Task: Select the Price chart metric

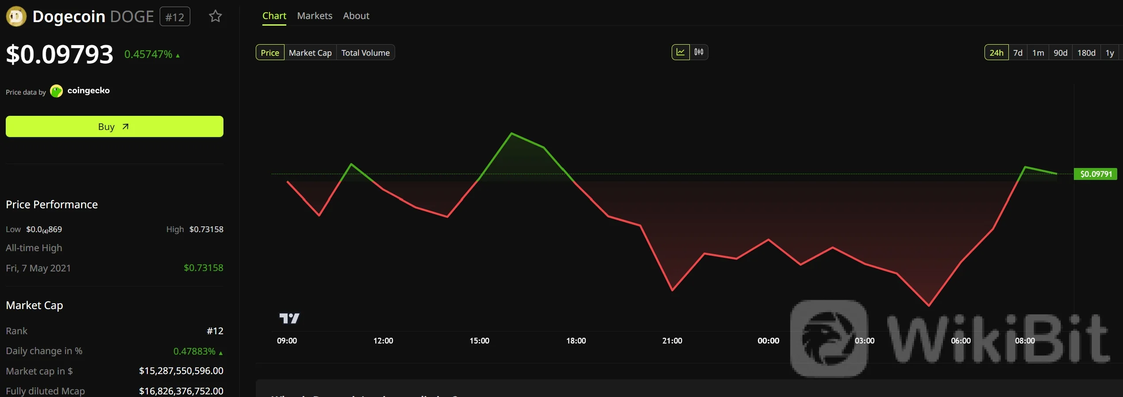Action: click(270, 53)
